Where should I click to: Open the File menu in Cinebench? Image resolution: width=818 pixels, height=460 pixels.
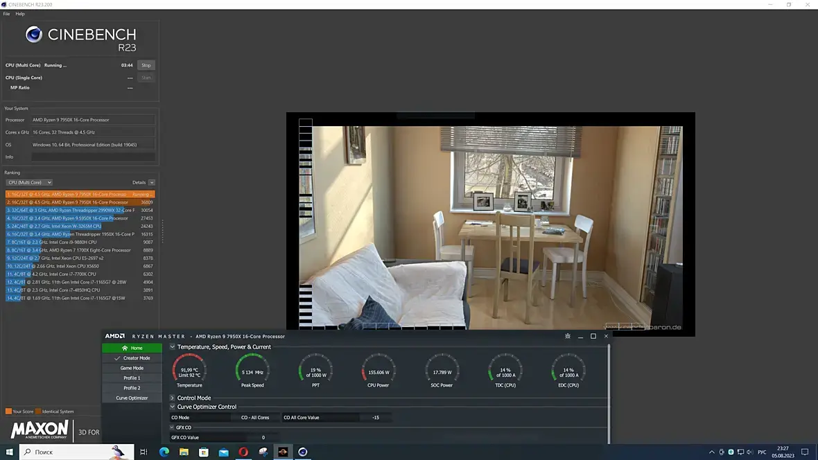pos(6,14)
